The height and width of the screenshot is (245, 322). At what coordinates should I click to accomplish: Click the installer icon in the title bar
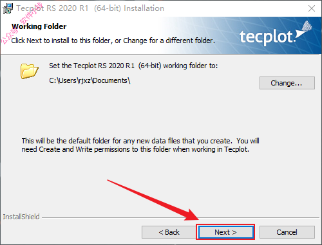click(8, 8)
